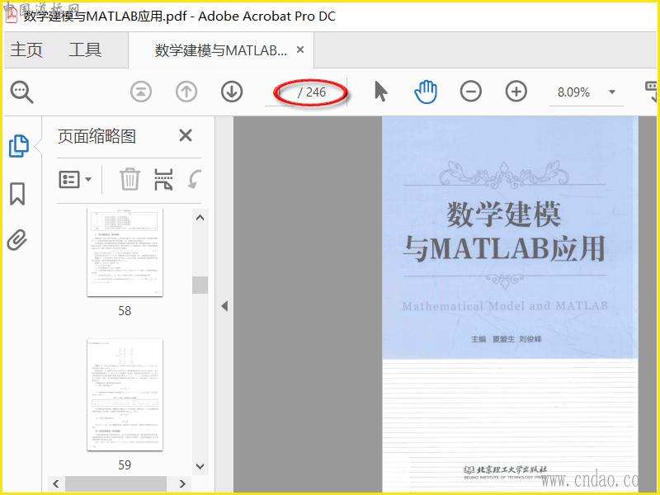
Task: Zoom in with the plus button
Action: click(516, 92)
